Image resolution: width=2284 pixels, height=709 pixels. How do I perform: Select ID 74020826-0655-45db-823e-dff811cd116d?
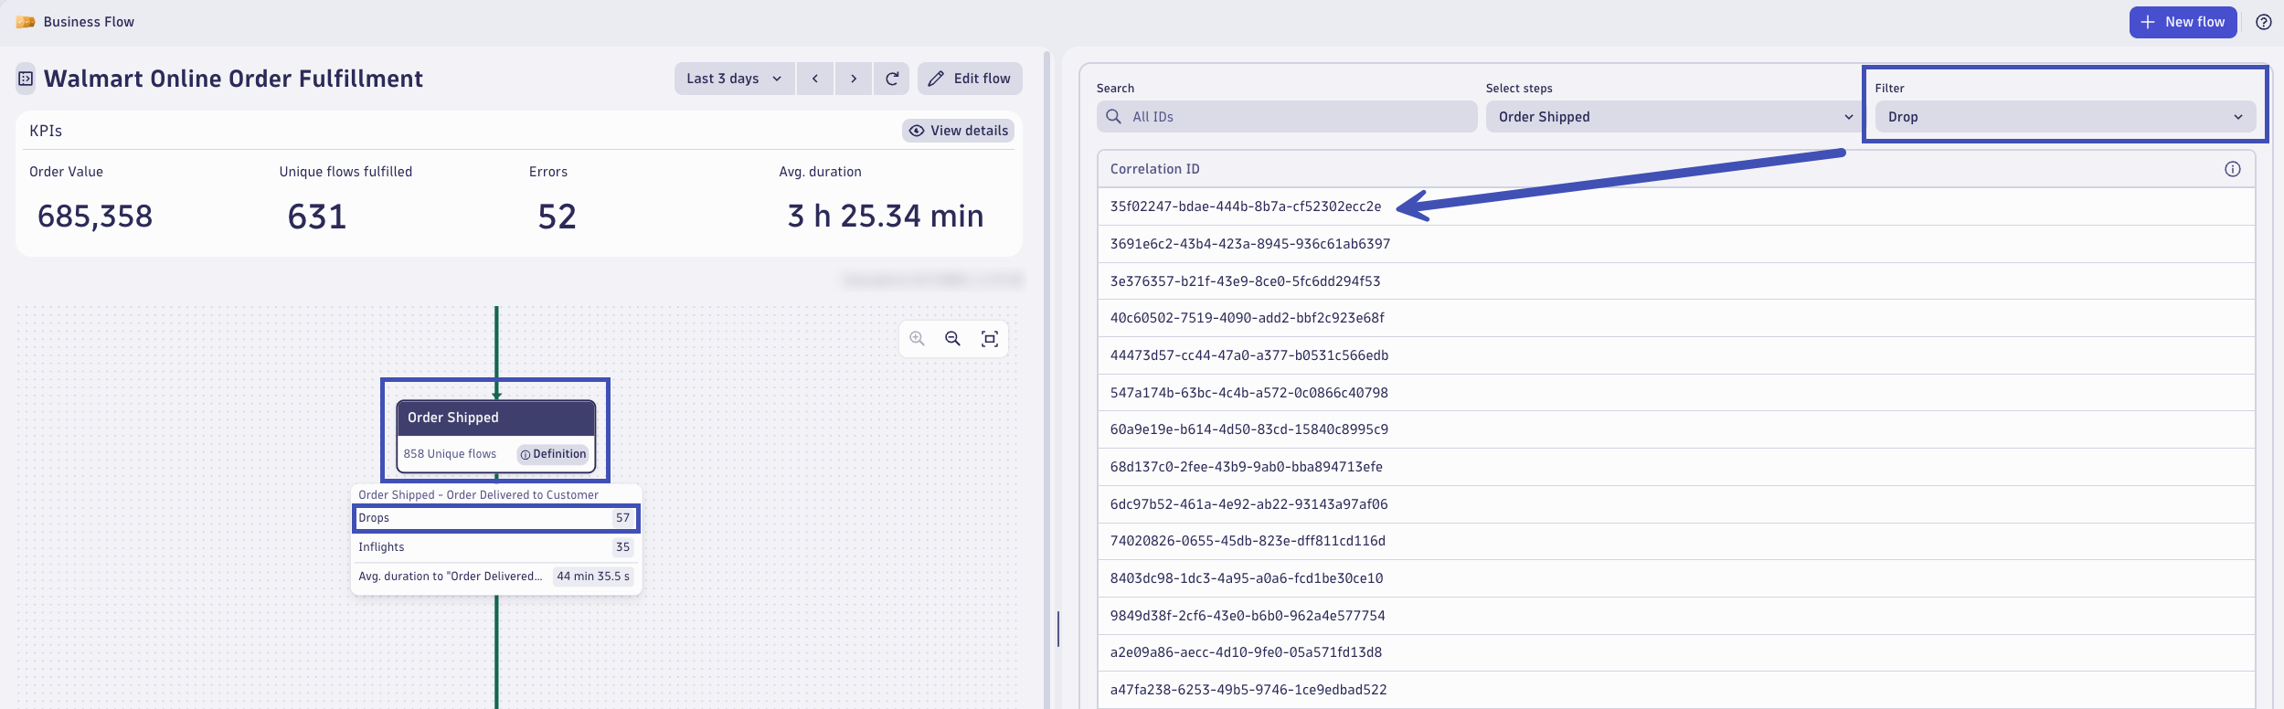coord(1676,541)
